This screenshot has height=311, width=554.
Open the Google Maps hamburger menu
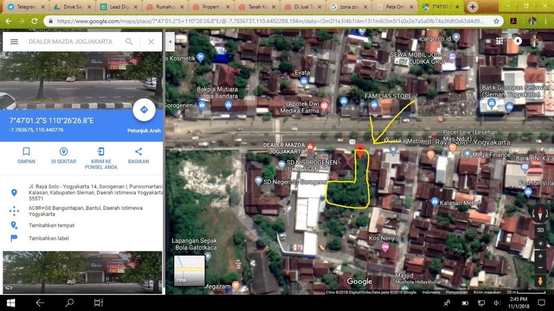(x=14, y=42)
